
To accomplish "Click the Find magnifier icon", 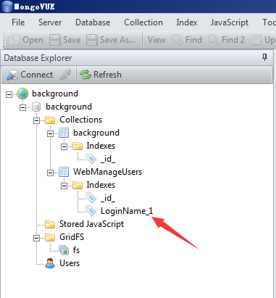I will 177,40.
